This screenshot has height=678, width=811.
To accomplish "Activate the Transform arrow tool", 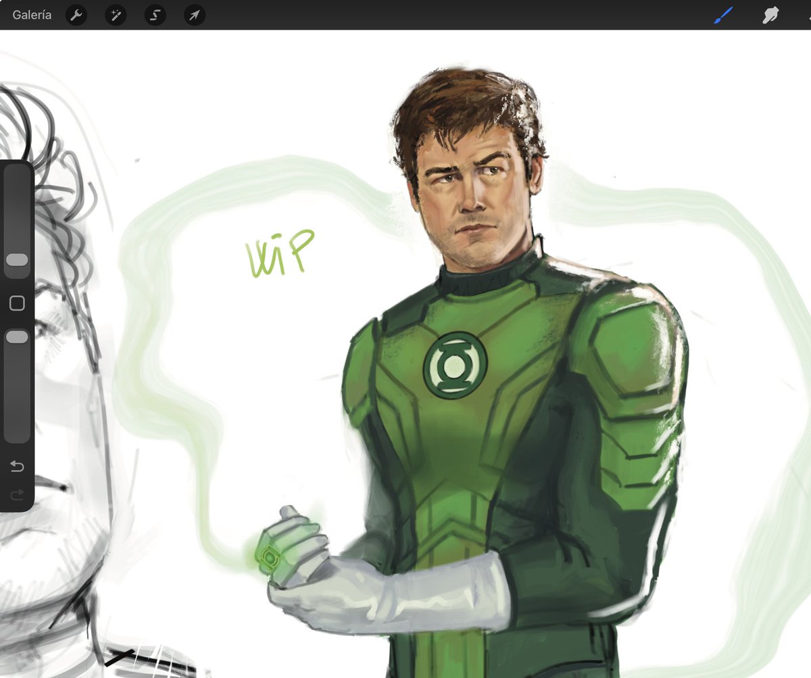I will pos(195,15).
